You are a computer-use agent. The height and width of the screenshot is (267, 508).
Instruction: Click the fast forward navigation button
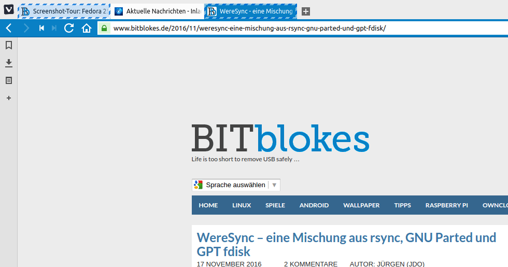pos(54,28)
